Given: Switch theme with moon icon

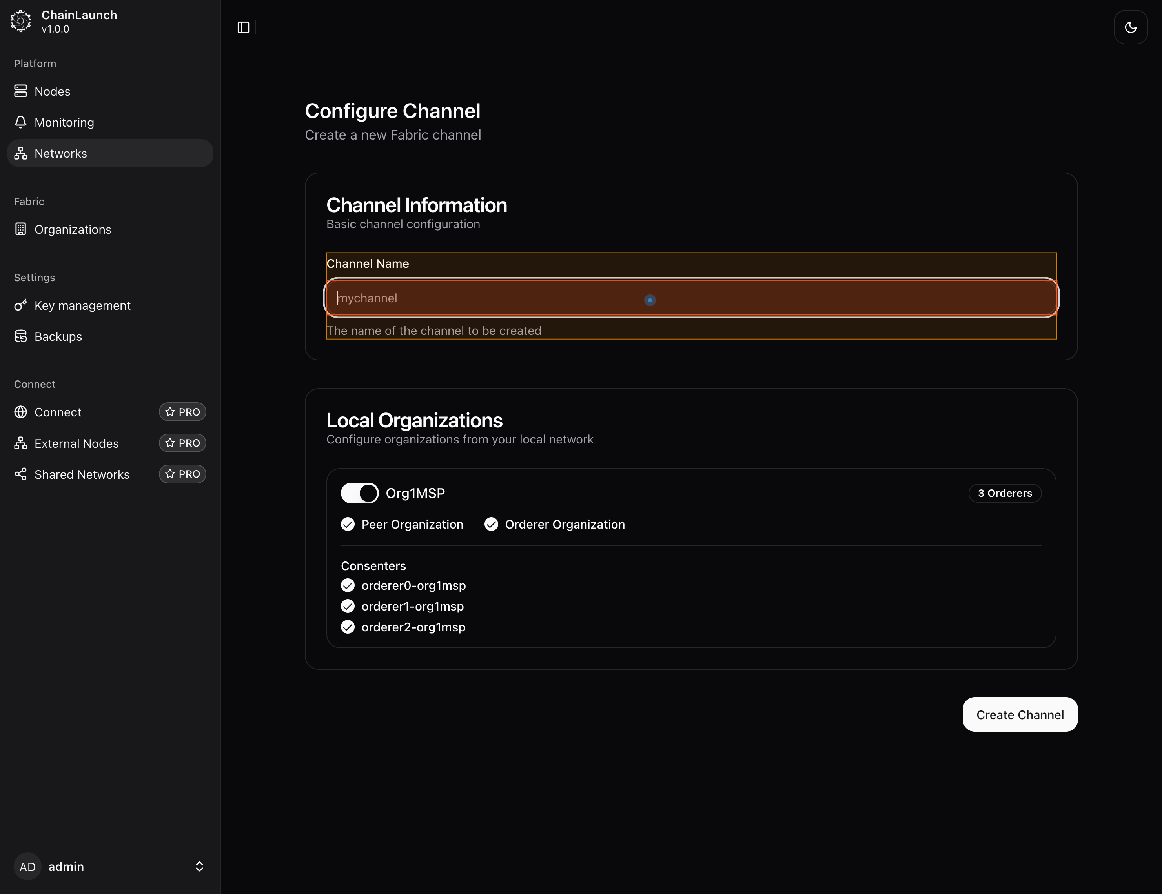Looking at the screenshot, I should pos(1131,27).
